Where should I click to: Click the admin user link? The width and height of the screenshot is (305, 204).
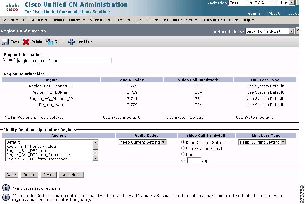coord(254,13)
